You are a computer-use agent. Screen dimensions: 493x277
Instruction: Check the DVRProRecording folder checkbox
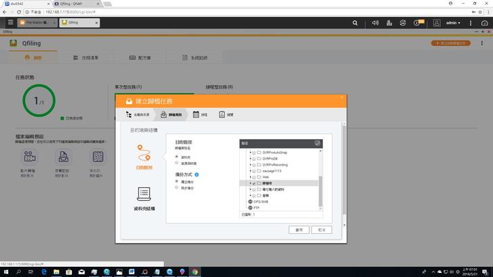click(x=254, y=165)
